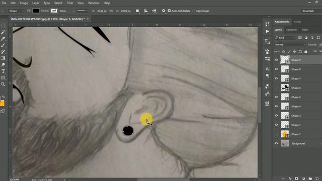322x181 pixels.
Task: Open the Normal blend mode dropdown
Action: pyautogui.click(x=290, y=45)
